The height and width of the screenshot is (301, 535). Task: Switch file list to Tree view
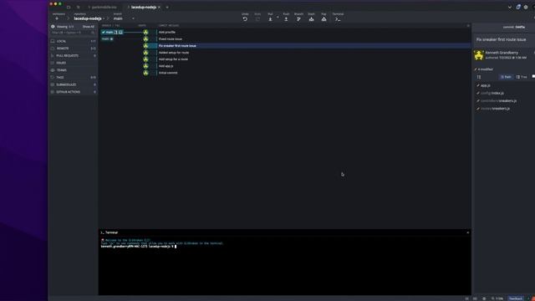coord(522,77)
